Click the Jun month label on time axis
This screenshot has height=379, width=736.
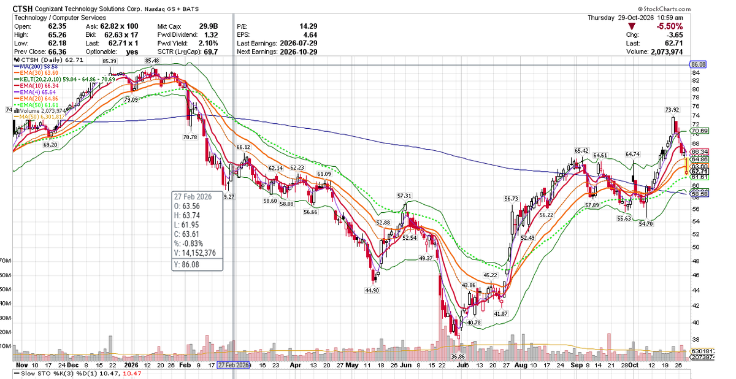click(x=406, y=364)
